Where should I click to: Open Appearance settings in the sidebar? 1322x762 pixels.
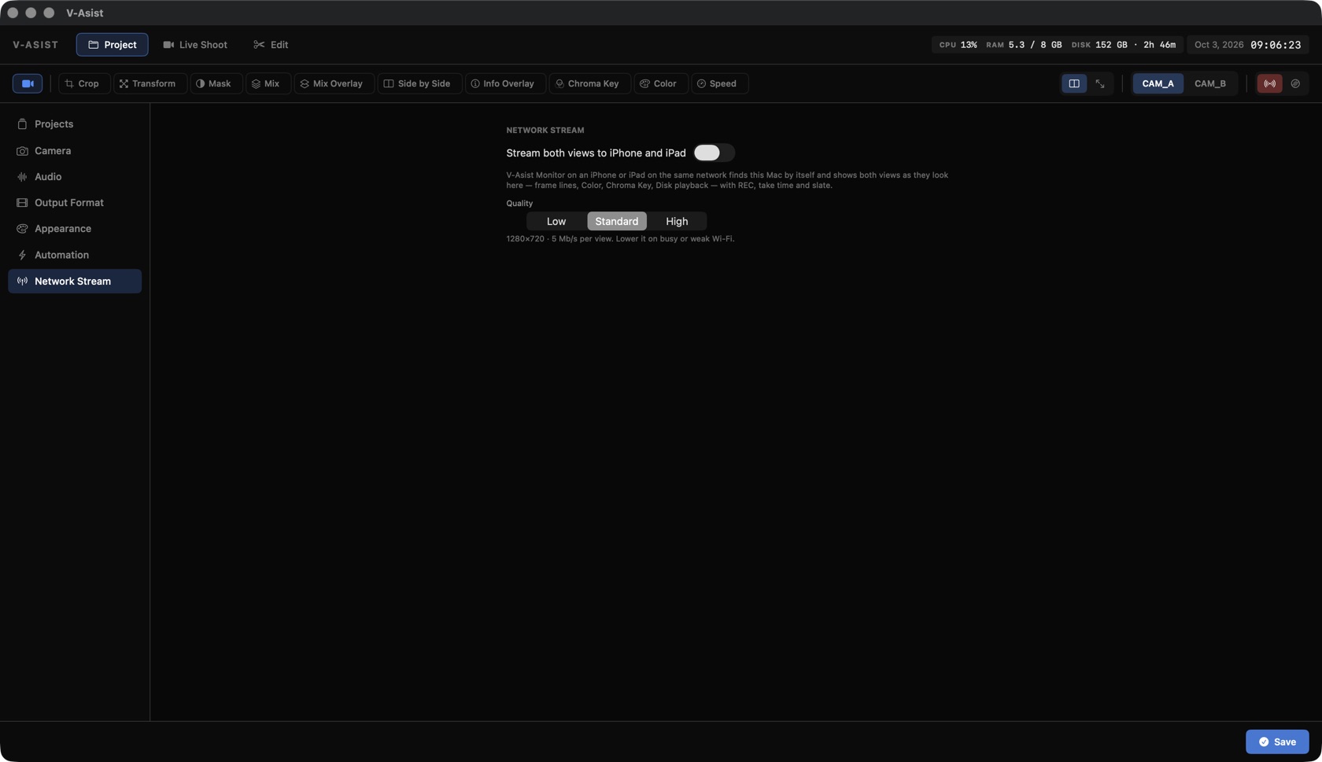[x=75, y=229]
